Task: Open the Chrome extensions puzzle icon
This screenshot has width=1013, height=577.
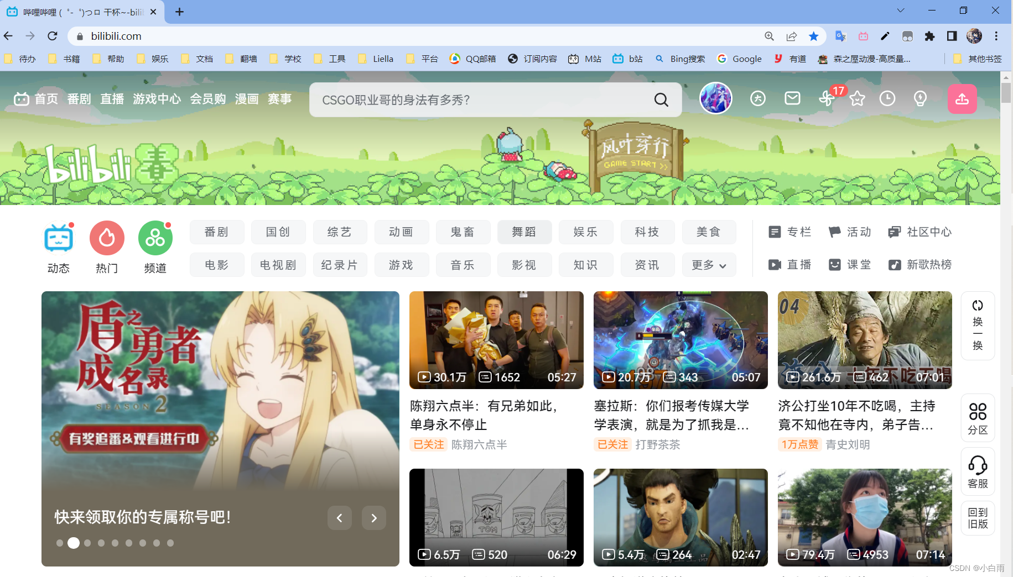Action: click(929, 36)
